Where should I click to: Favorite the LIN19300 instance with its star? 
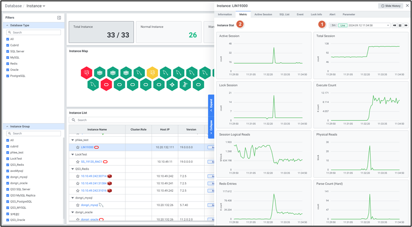tap(78, 148)
